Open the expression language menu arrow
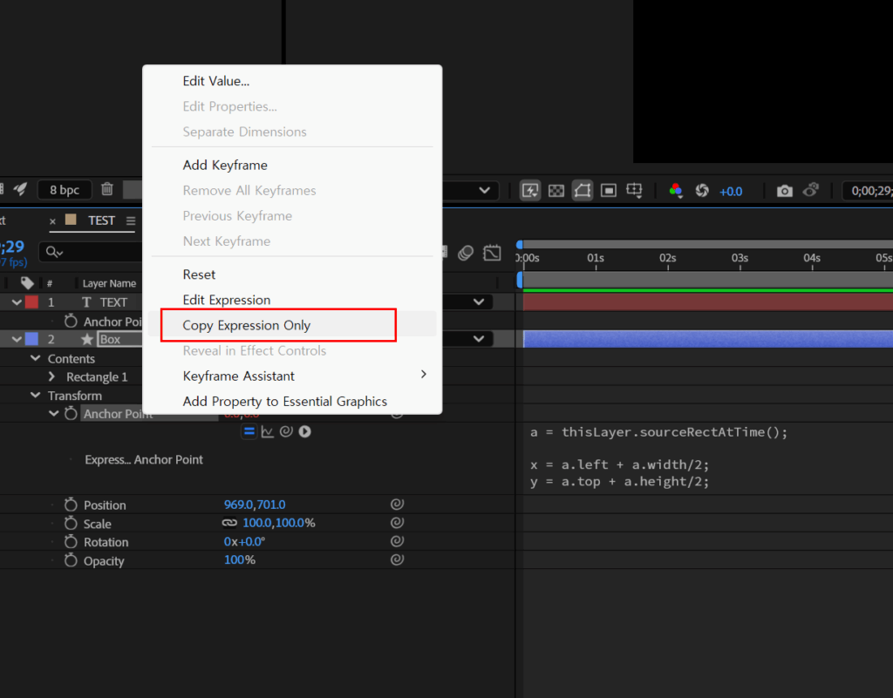The width and height of the screenshot is (893, 698). 305,431
